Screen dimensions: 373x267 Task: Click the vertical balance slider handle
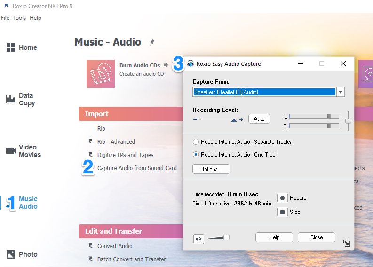(x=348, y=121)
